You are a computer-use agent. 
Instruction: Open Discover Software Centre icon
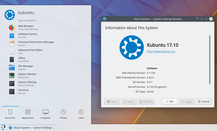12,36
